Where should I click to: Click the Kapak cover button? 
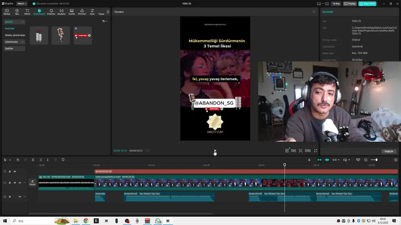[x=33, y=183]
